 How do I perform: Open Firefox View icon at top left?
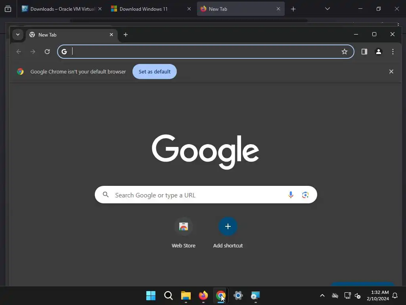tap(8, 9)
